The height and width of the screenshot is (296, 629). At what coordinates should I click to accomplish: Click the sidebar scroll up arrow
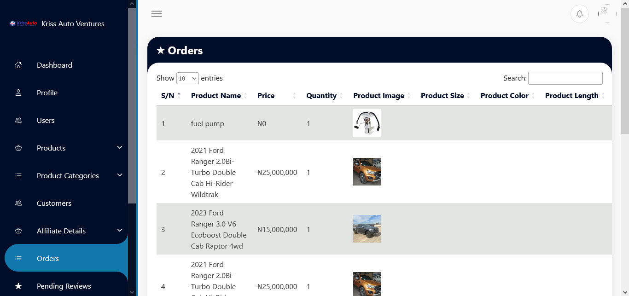(132, 4)
